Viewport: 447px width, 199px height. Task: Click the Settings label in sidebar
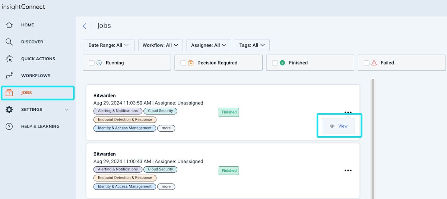32,109
